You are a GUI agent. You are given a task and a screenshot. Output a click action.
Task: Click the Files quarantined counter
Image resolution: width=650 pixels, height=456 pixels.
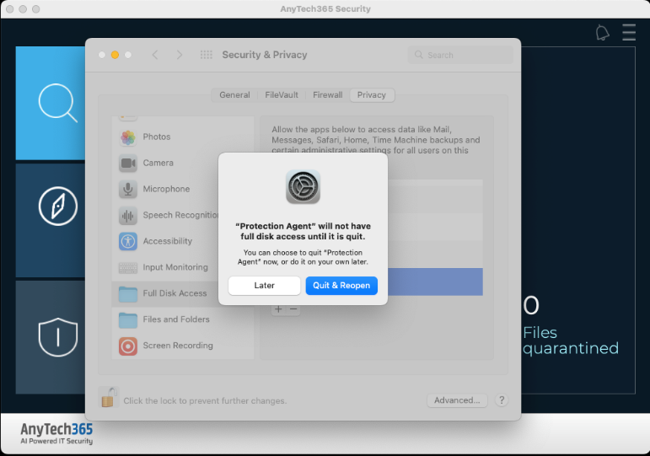[571, 325]
